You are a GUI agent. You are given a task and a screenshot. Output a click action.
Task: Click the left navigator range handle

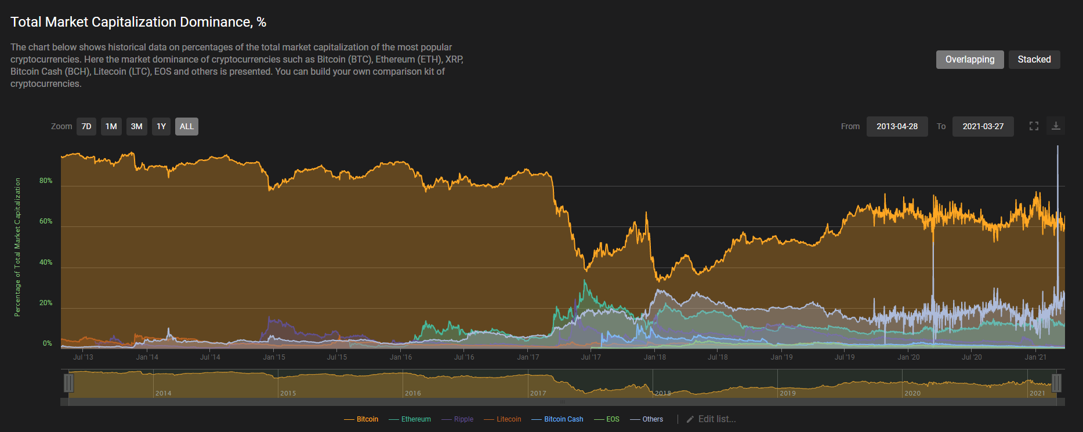(69, 383)
